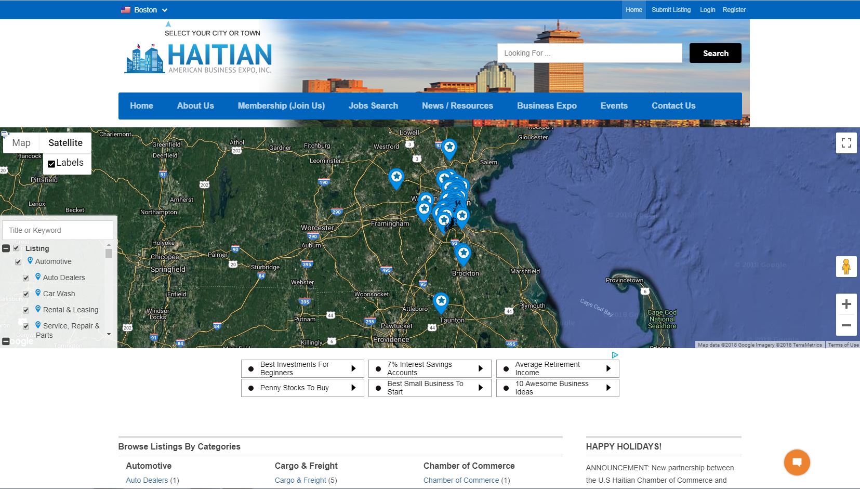Click Register link in top bar

tap(734, 10)
